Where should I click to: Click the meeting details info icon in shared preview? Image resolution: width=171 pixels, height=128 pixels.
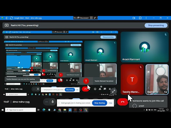[95, 89]
